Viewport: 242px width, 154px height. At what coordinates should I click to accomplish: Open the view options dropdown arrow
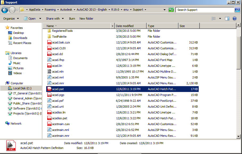click(x=220, y=19)
